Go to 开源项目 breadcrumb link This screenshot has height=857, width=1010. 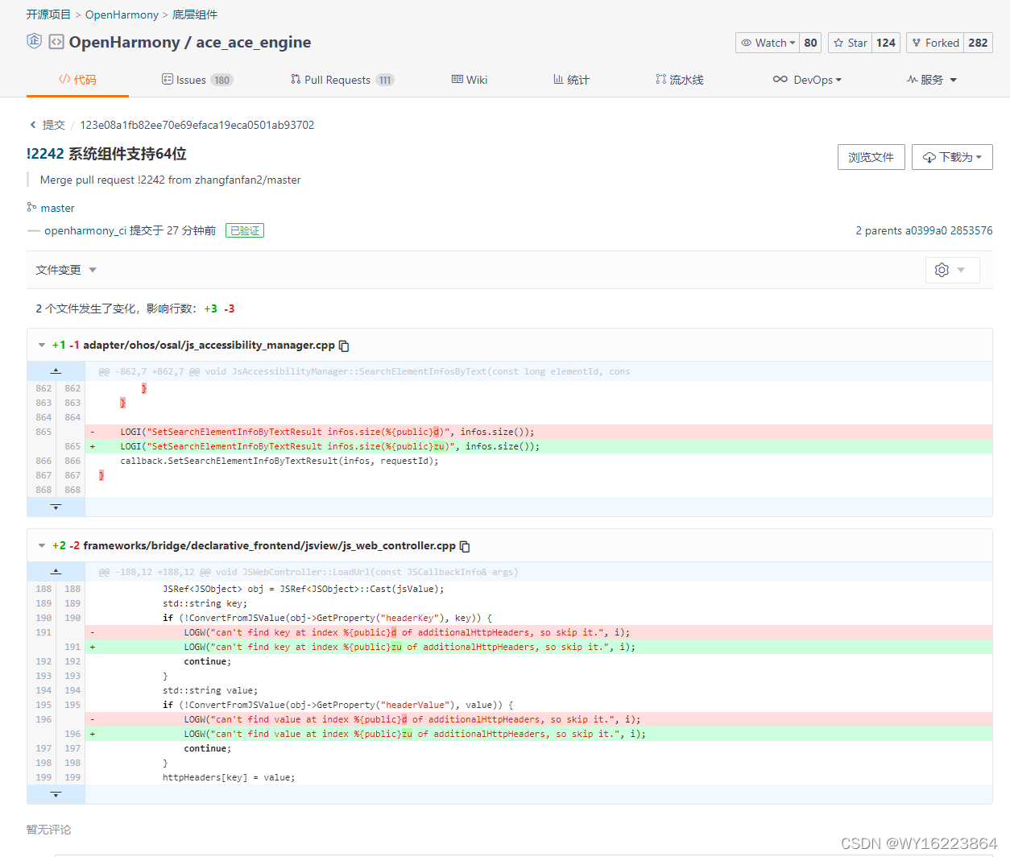48,14
